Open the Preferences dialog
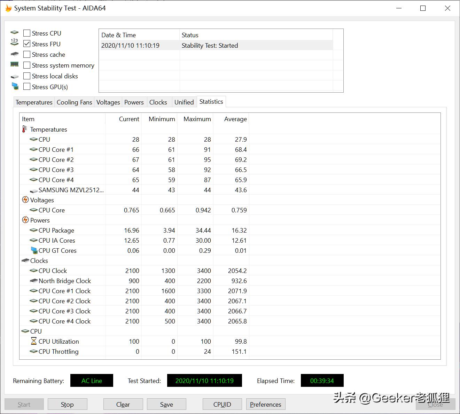The width and height of the screenshot is (460, 414). [265, 404]
